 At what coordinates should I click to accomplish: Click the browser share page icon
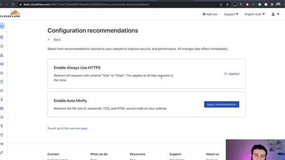click(221, 4)
